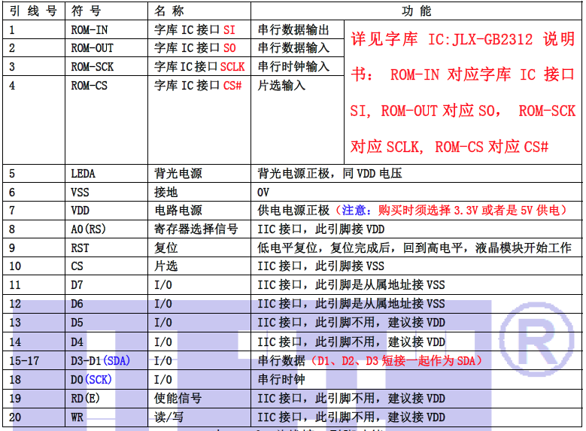Click the 使能信号 name cell
The height and width of the screenshot is (431, 586).
[x=178, y=398]
